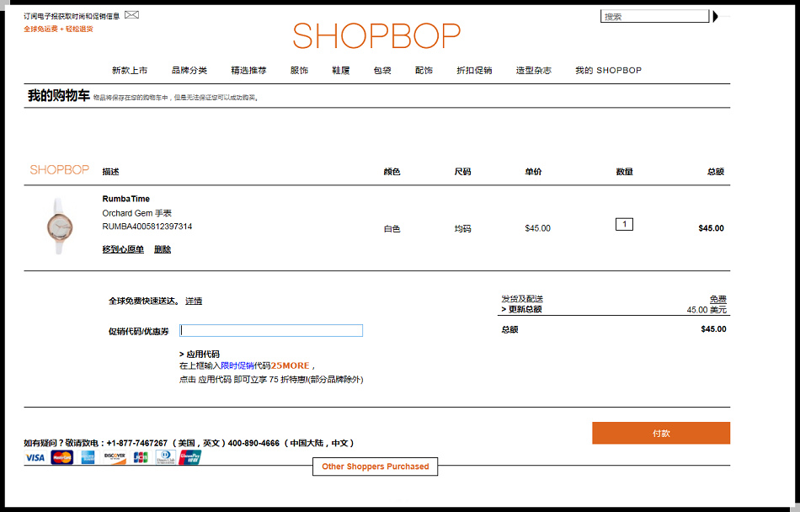Click the RumbaTime brand name
Image resolution: width=800 pixels, height=512 pixels.
click(x=126, y=199)
